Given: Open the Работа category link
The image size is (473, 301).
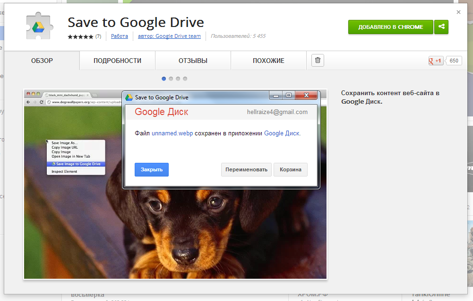Looking at the screenshot, I should click(x=120, y=36).
